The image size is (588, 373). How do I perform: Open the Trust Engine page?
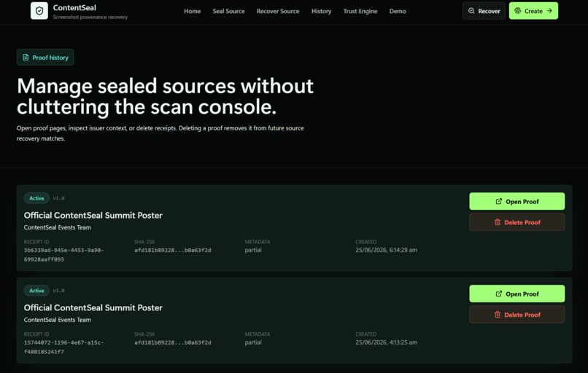pyautogui.click(x=360, y=11)
